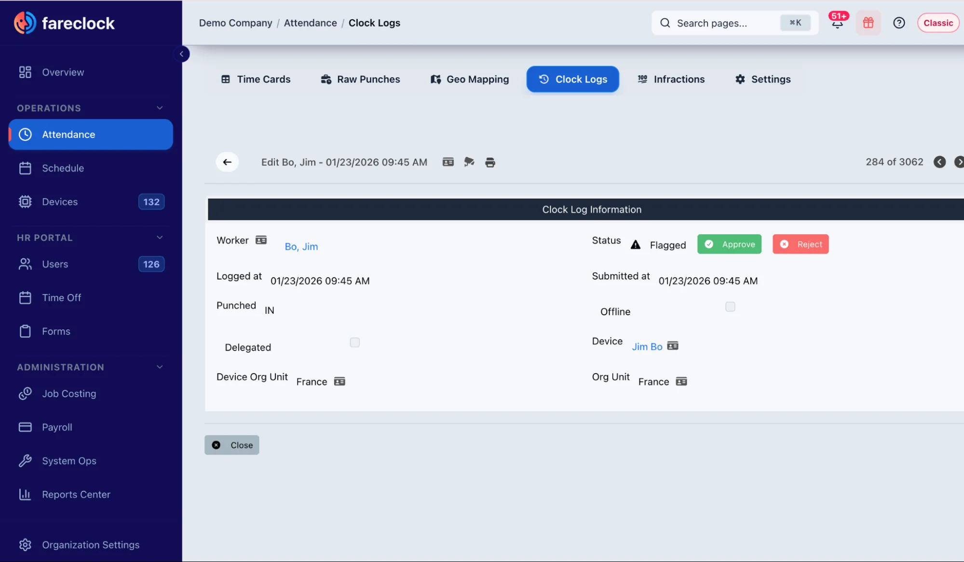Image resolution: width=964 pixels, height=562 pixels.
Task: Switch to the Time Cards tab
Action: pyautogui.click(x=256, y=79)
